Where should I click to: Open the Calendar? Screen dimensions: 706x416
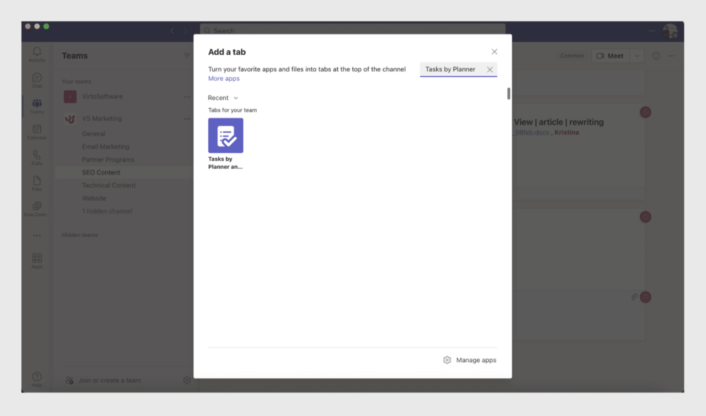[36, 132]
